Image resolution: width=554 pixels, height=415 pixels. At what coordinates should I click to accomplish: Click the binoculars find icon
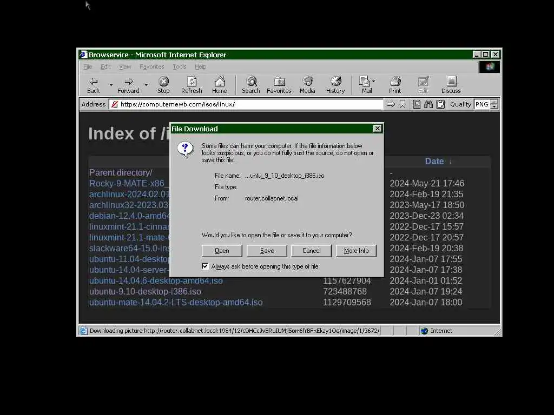click(428, 104)
